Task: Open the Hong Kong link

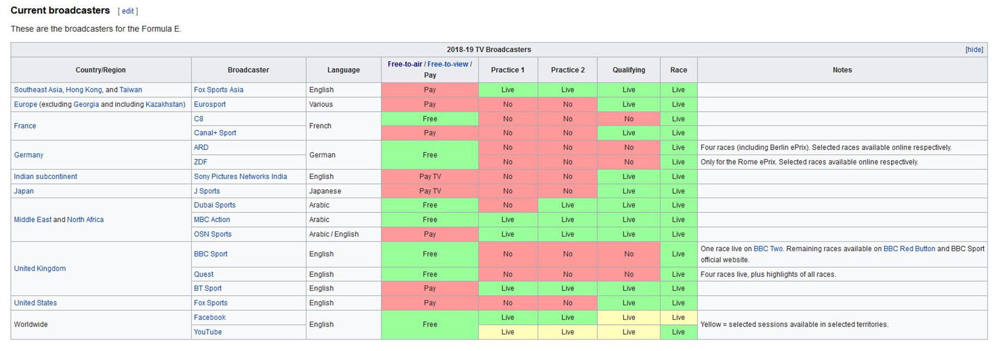Action: coord(84,90)
